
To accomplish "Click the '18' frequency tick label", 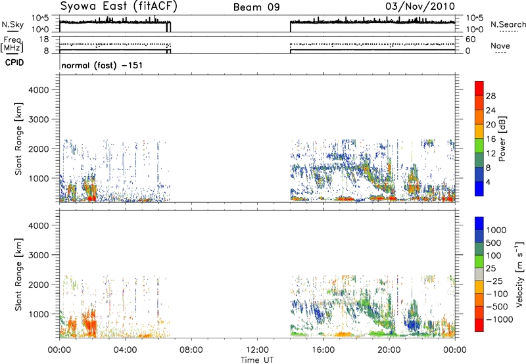I will [x=43, y=39].
